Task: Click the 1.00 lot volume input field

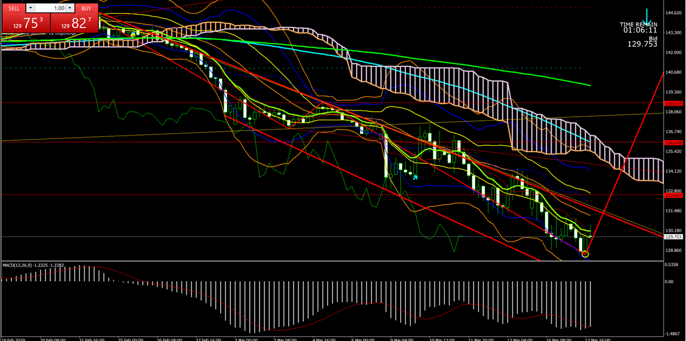Action: click(50, 9)
